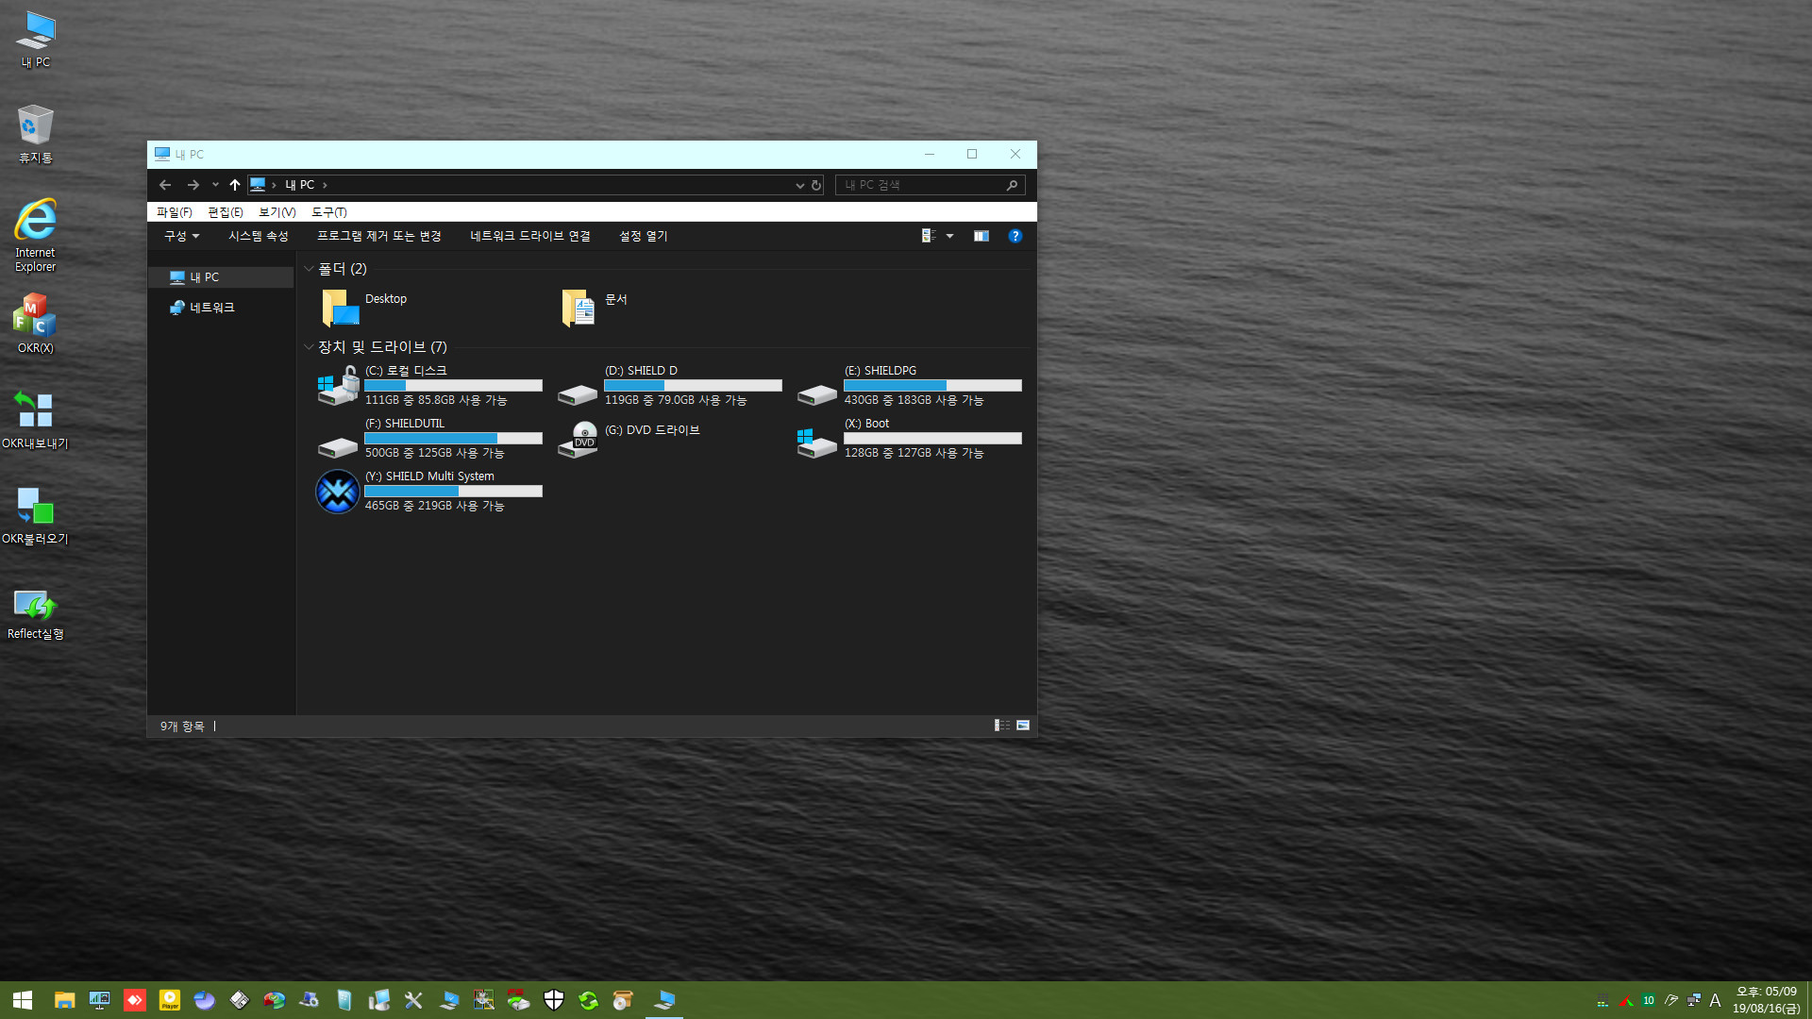Open Explorer help question mark icon

tap(1015, 236)
